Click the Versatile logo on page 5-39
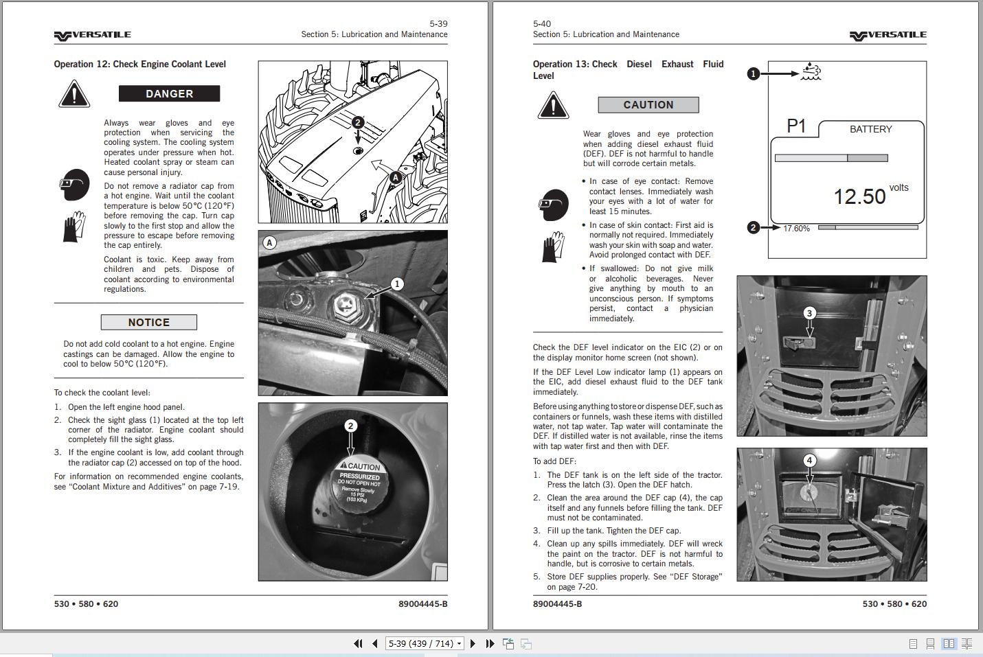 click(x=92, y=35)
